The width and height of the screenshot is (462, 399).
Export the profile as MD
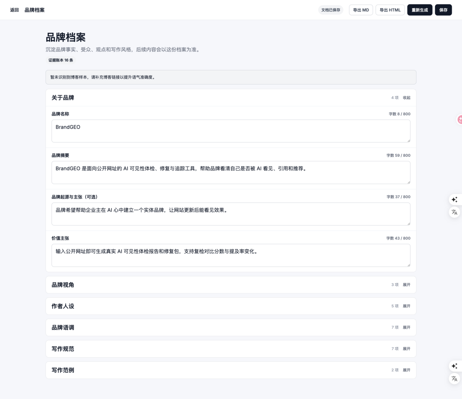361,10
